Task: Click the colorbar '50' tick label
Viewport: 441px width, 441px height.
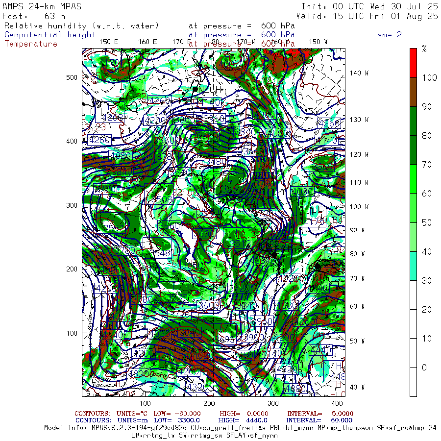Action: coord(427,223)
